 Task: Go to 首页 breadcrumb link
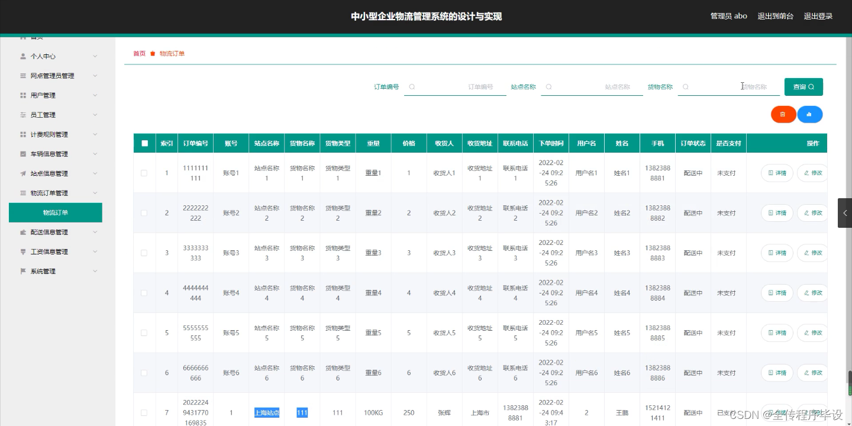tap(139, 53)
